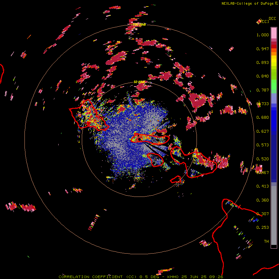Click the 1.000 scale value
This screenshot has height=279, width=279.
pos(263,35)
